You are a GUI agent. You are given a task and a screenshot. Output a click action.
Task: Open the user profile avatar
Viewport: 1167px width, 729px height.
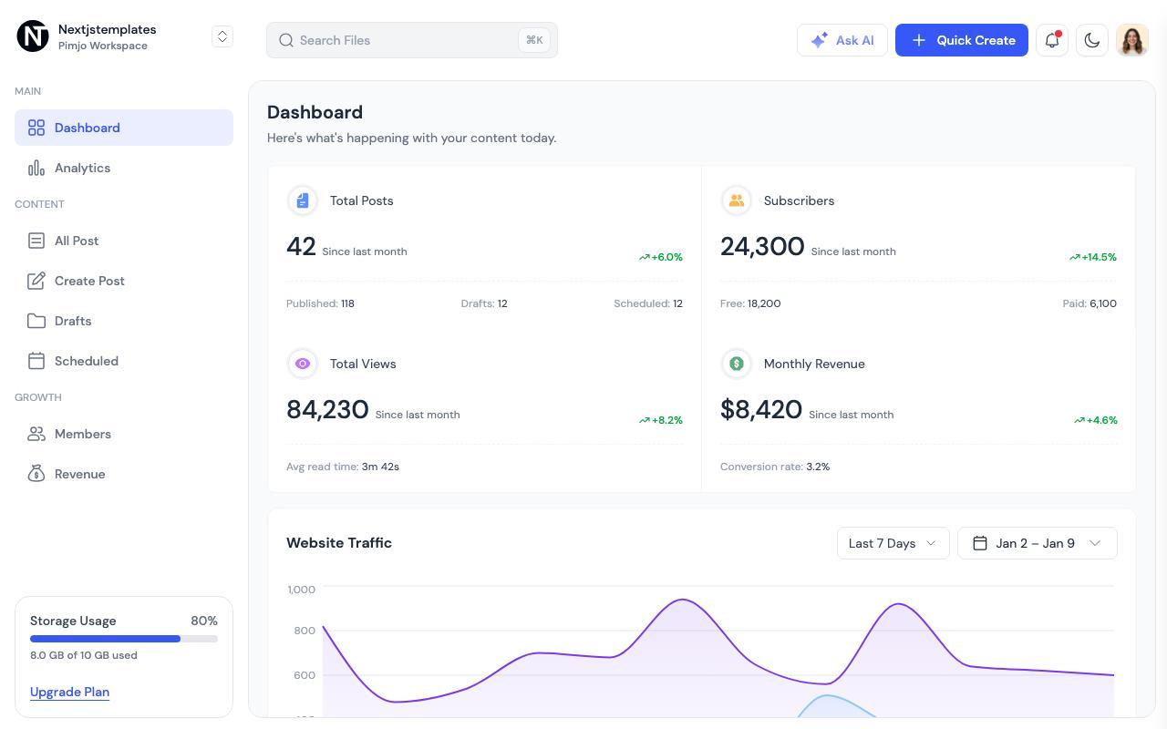[1132, 40]
